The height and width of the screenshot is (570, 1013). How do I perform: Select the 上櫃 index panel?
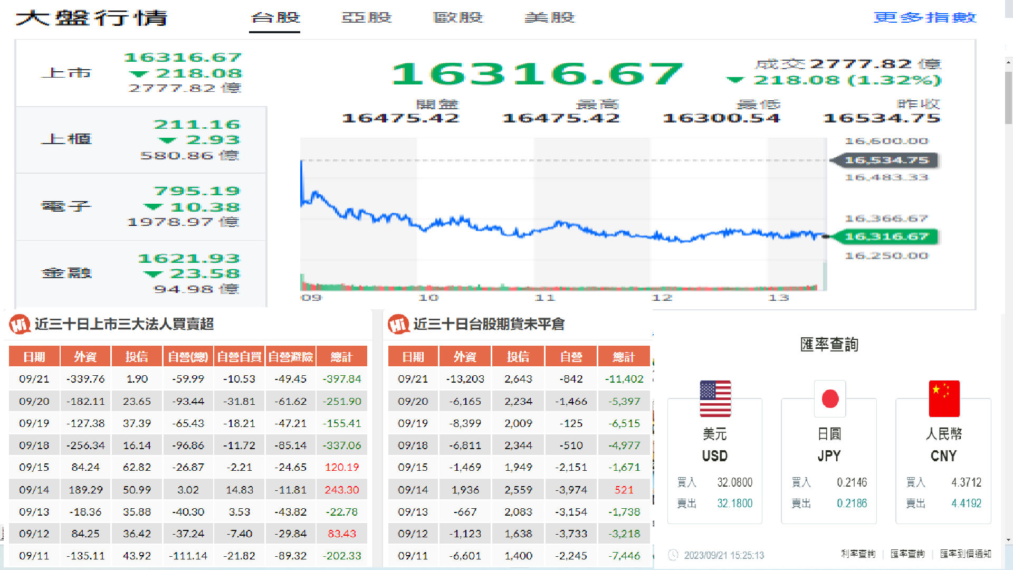[x=141, y=140]
